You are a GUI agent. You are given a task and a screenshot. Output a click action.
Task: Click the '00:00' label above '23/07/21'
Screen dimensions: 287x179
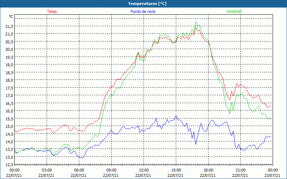(273, 170)
